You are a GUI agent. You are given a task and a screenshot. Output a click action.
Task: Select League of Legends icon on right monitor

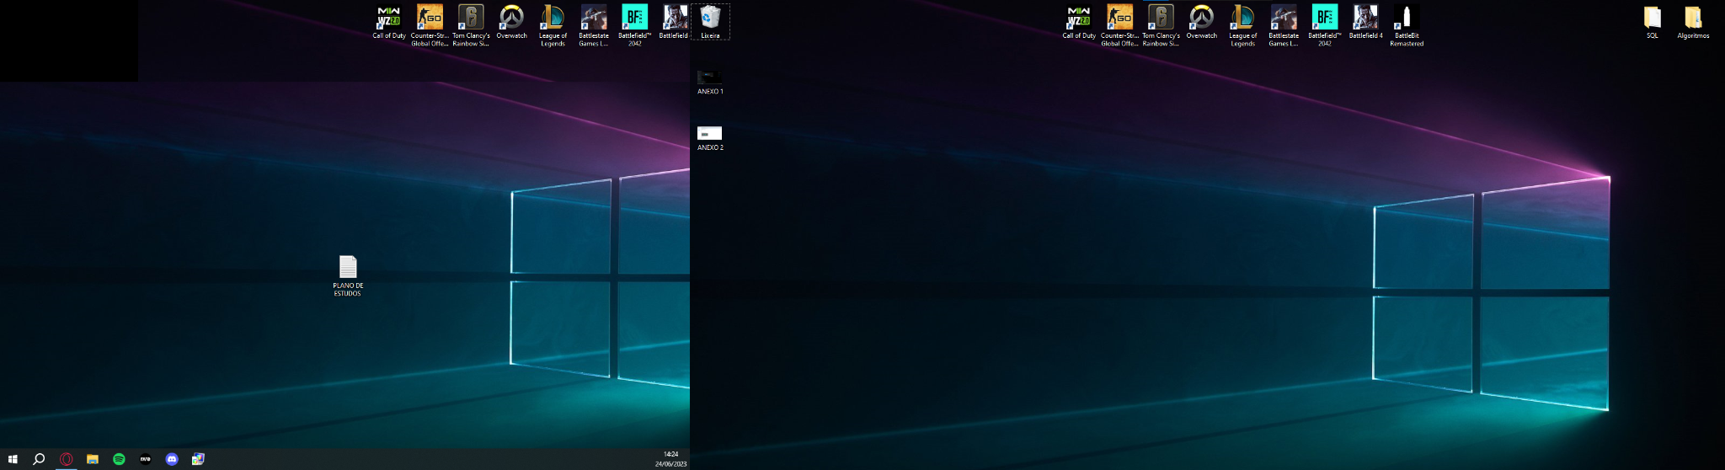coord(1242,25)
